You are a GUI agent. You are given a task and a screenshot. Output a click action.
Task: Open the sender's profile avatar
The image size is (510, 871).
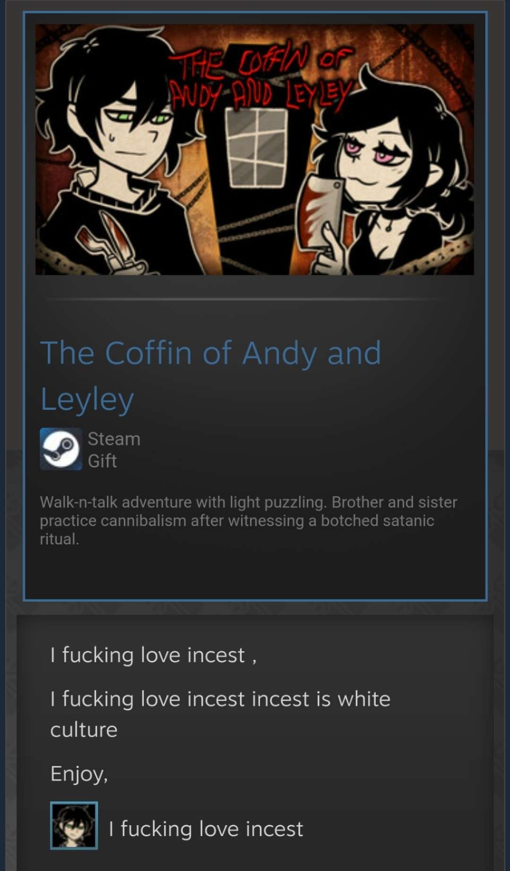click(x=74, y=826)
